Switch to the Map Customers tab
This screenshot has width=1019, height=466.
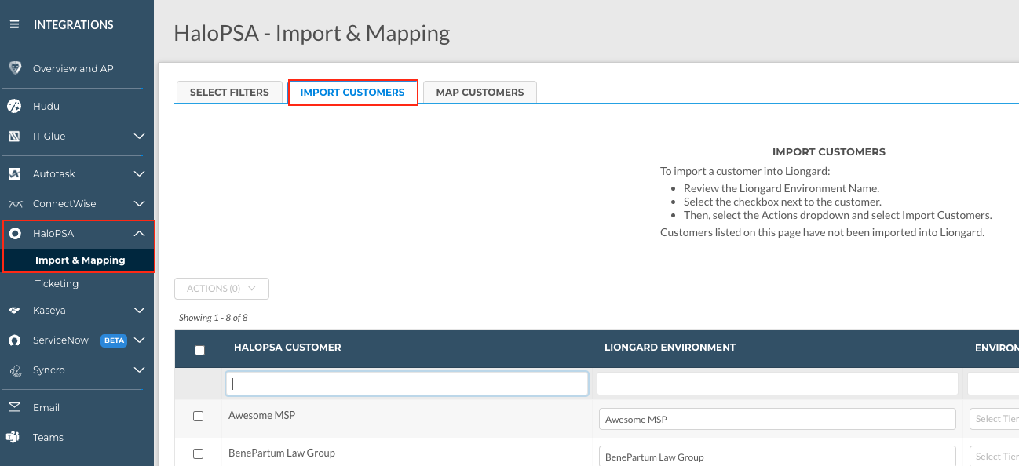tap(480, 92)
